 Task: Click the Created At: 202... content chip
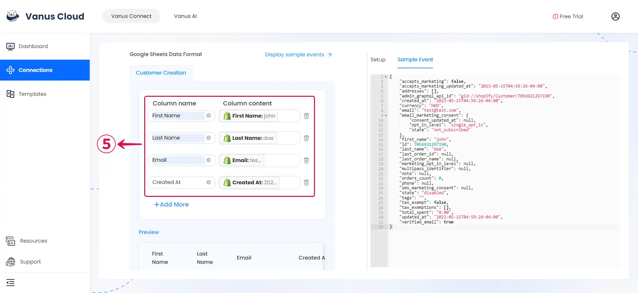point(250,182)
